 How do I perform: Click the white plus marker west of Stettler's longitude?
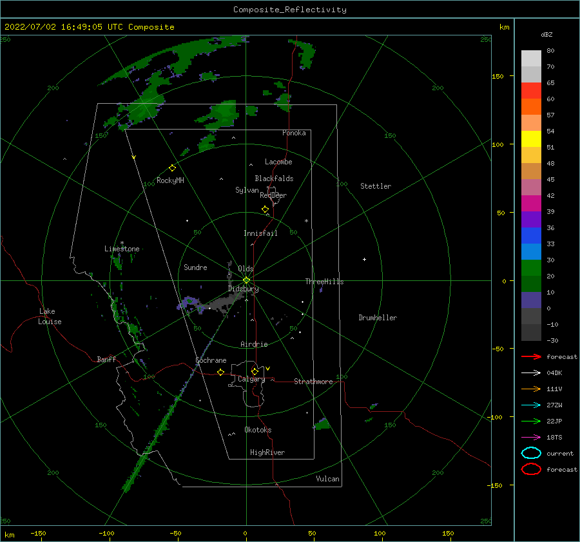pos(364,259)
